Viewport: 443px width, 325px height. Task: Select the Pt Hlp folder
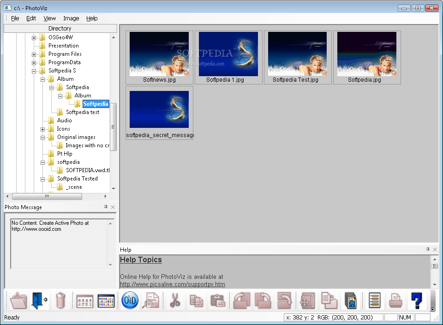click(x=65, y=154)
